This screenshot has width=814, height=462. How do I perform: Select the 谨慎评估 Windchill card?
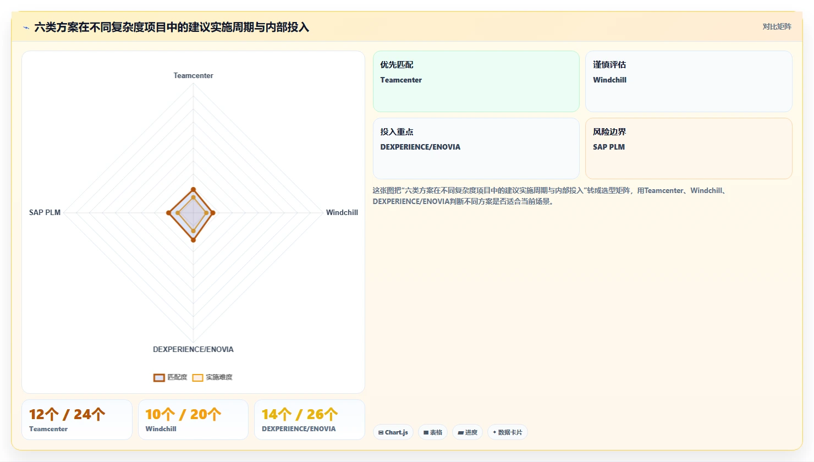[689, 81]
